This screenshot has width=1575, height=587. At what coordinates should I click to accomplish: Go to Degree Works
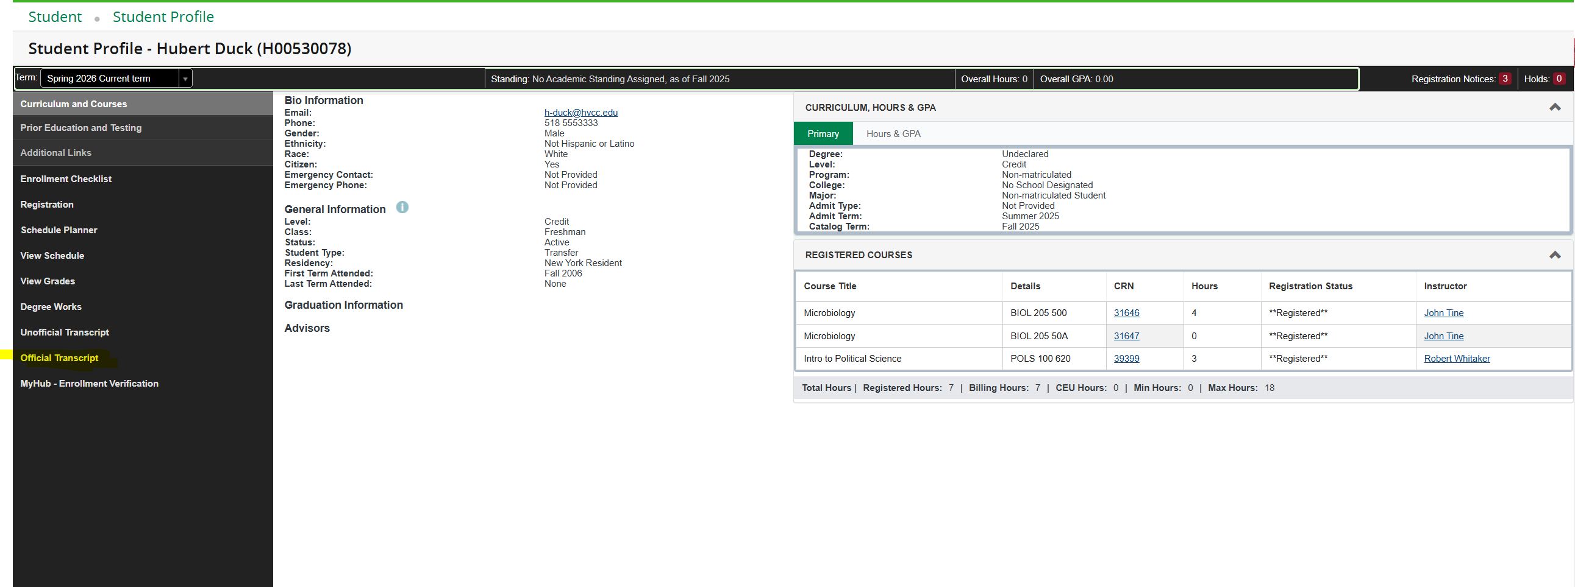(51, 307)
